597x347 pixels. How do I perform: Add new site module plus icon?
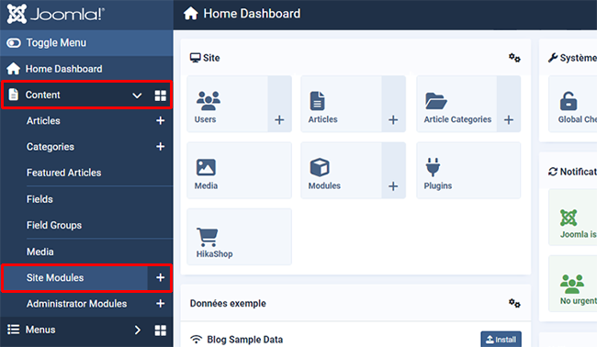pos(161,278)
